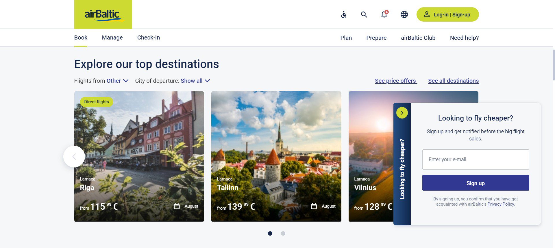Click the calendar icon on Riga card
555x248 pixels.
[177, 206]
